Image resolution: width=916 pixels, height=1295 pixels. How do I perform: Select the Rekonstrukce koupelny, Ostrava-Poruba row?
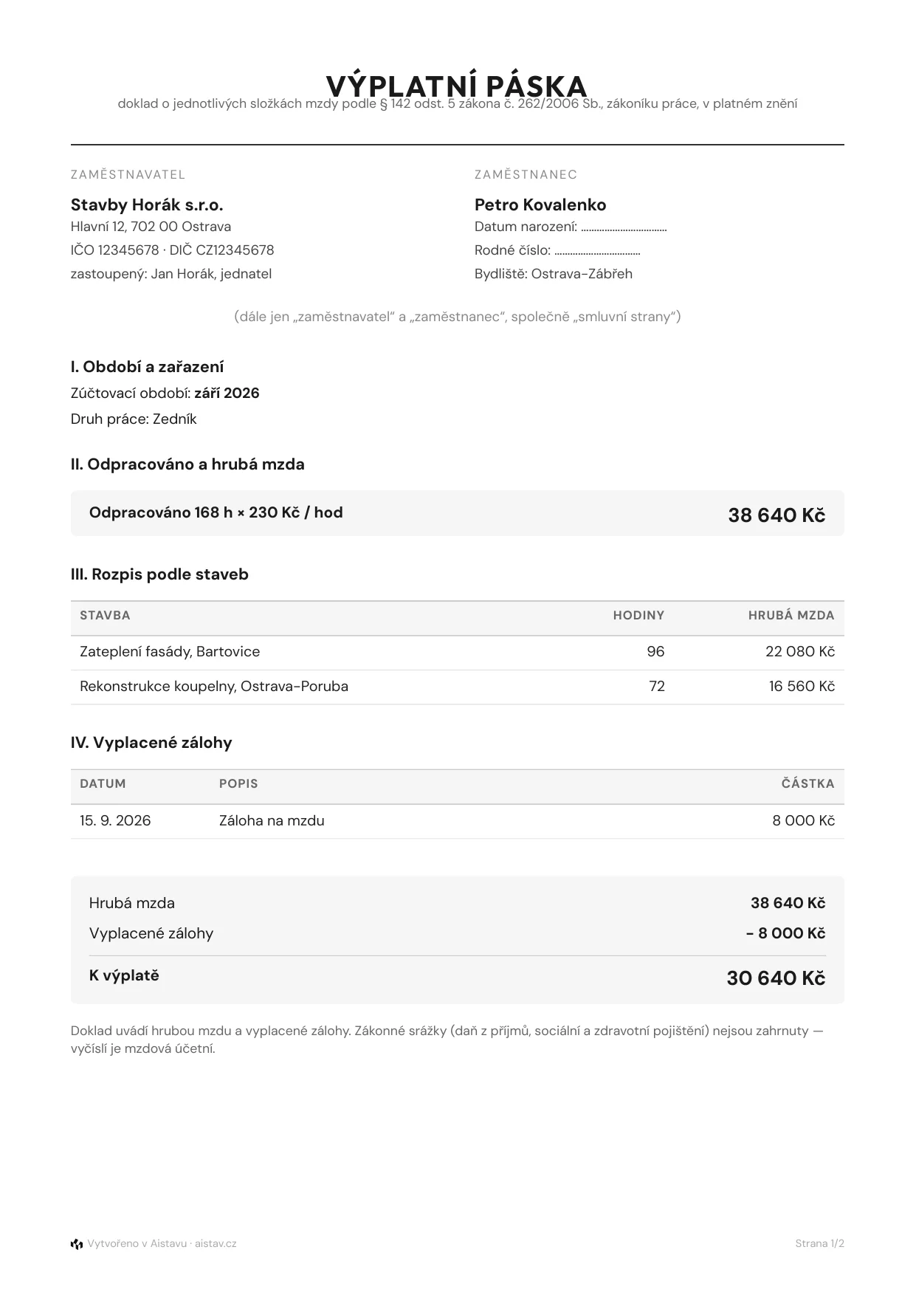click(457, 687)
